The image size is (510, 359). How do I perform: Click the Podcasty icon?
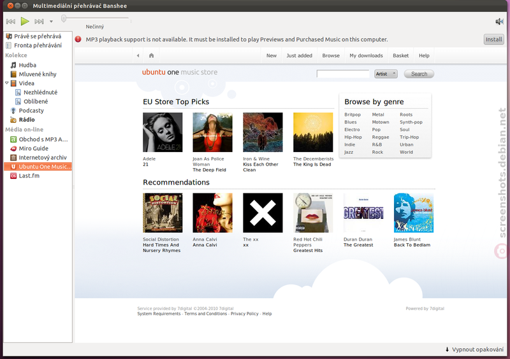(13, 111)
